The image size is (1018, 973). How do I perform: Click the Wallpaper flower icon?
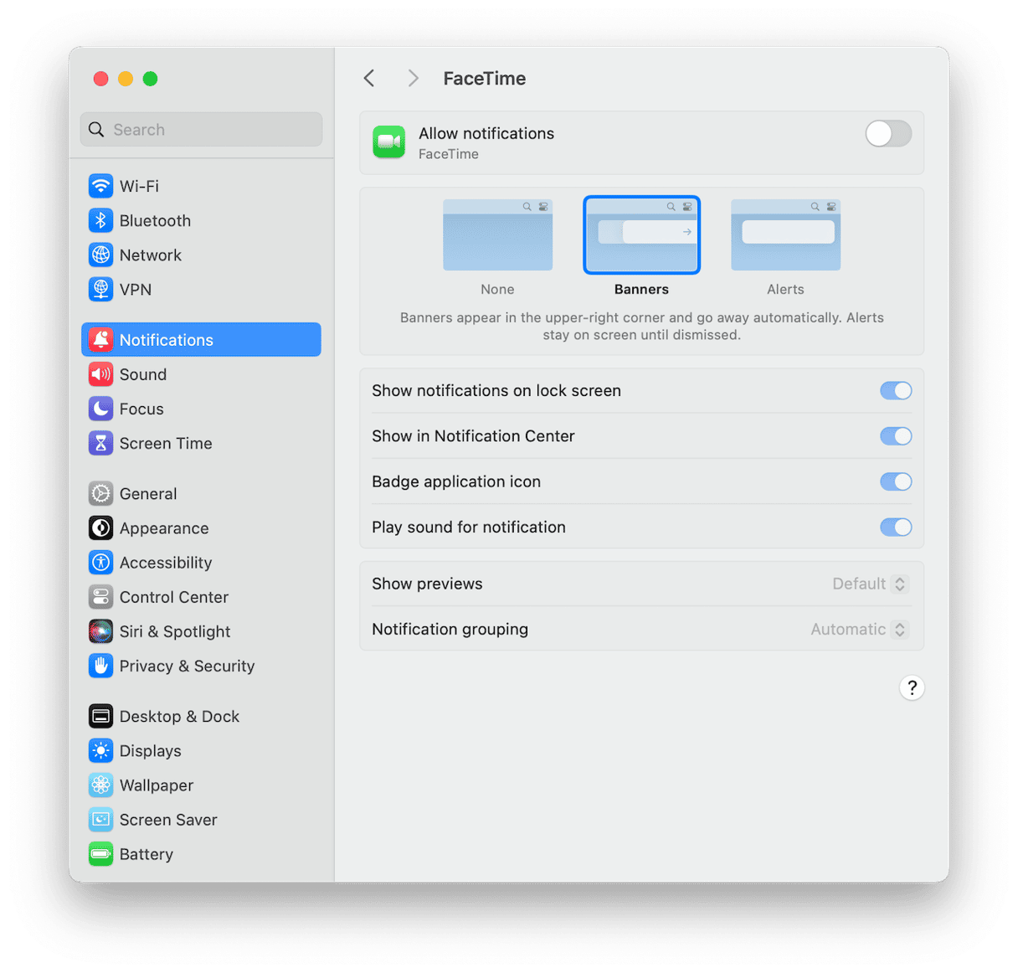coord(100,785)
